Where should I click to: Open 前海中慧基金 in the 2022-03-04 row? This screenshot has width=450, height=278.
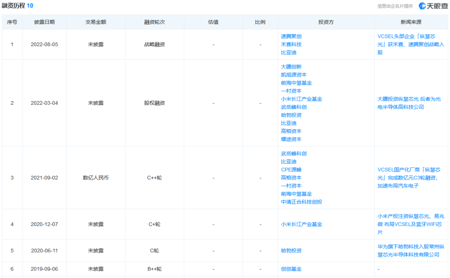296,83
